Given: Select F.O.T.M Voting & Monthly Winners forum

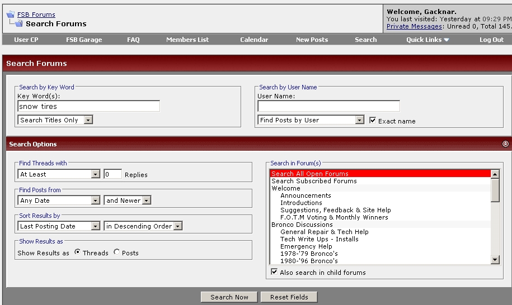Looking at the screenshot, I should point(381,217).
